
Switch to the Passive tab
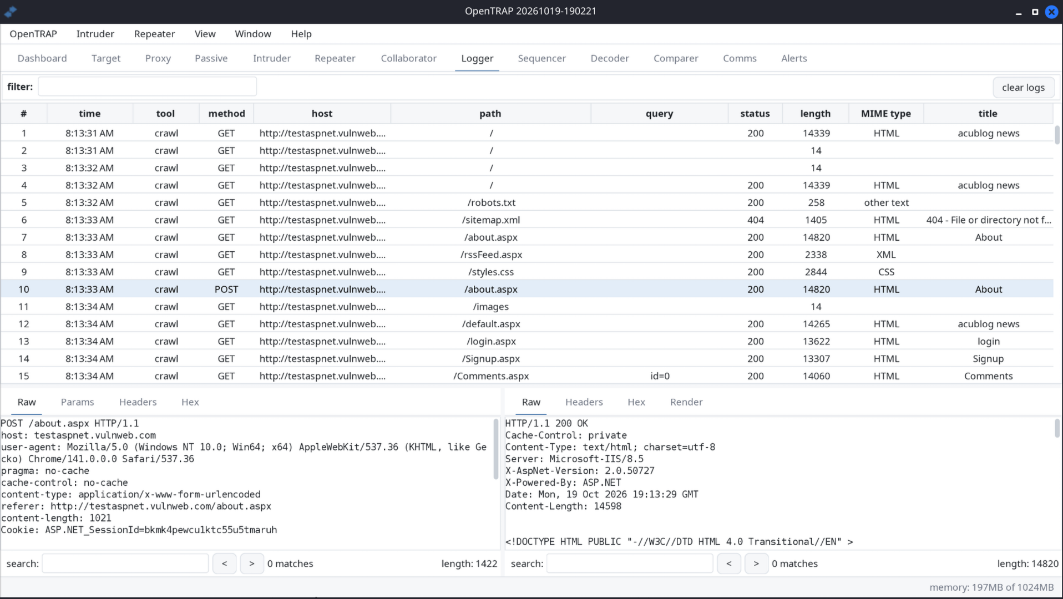click(x=211, y=58)
